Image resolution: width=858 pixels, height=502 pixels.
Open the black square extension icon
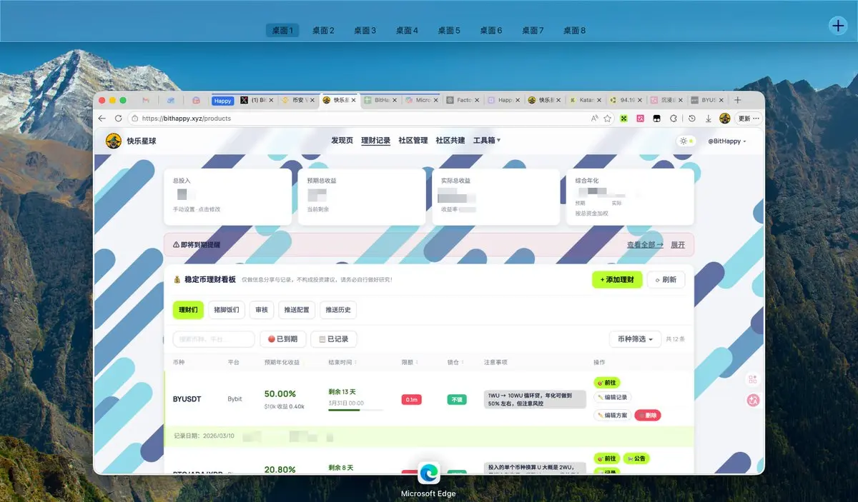pyautogui.click(x=657, y=119)
